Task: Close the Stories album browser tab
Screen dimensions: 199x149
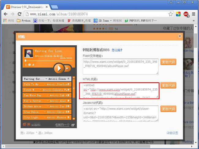Action: click(47, 7)
